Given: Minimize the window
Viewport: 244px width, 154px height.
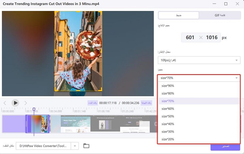Looking at the screenshot, I should pyautogui.click(x=214, y=4).
